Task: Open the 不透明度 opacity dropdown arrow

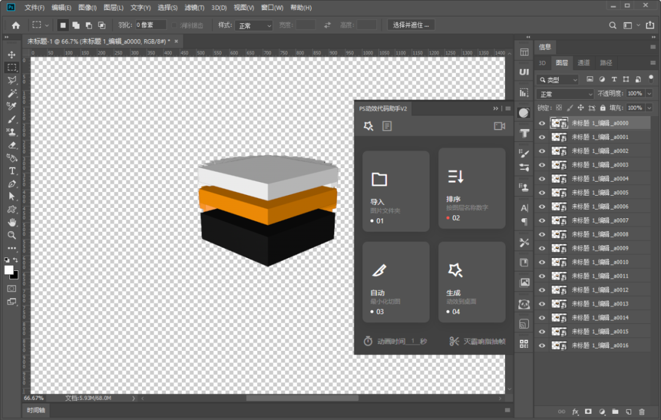Action: click(649, 94)
